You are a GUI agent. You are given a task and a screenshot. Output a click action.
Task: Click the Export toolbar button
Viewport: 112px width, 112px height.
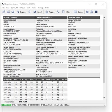pos(21,12)
